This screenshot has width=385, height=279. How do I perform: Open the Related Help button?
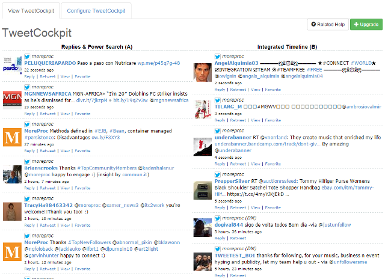327,25
